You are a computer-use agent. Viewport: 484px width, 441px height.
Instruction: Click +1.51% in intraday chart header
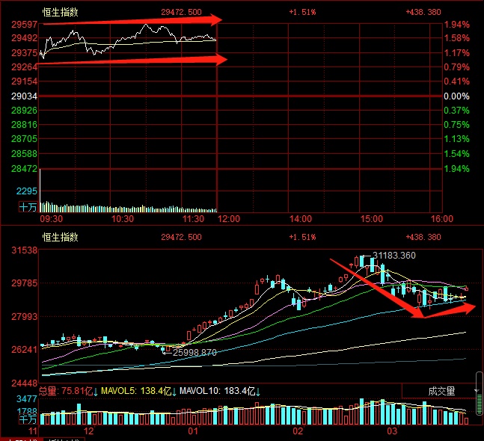click(x=302, y=12)
